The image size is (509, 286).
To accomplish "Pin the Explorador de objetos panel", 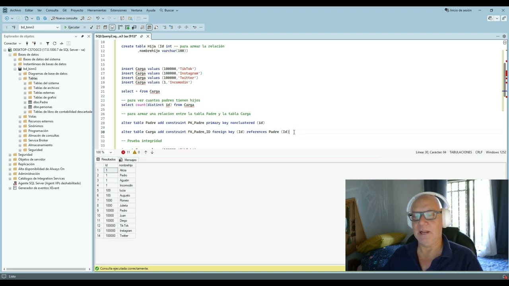I will [x=82, y=36].
